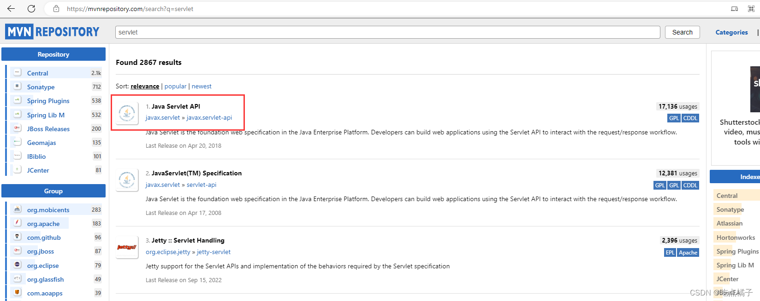Filter by org.apache group link
Screen dimensions: 760x301
[x=43, y=224]
